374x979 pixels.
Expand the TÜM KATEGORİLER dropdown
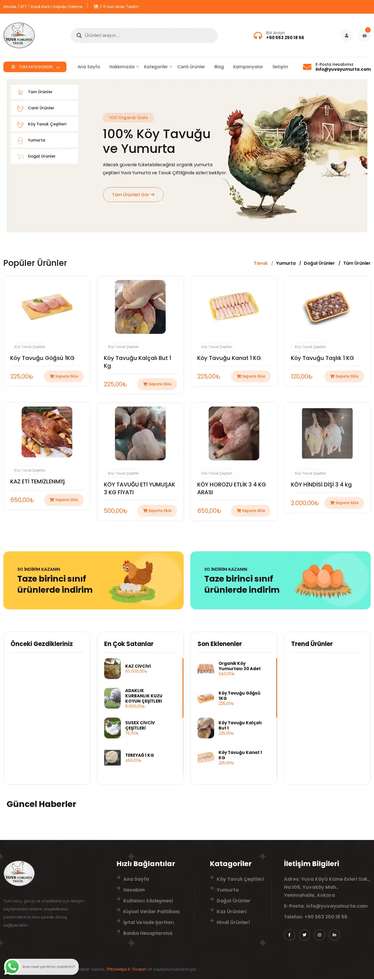pos(35,67)
